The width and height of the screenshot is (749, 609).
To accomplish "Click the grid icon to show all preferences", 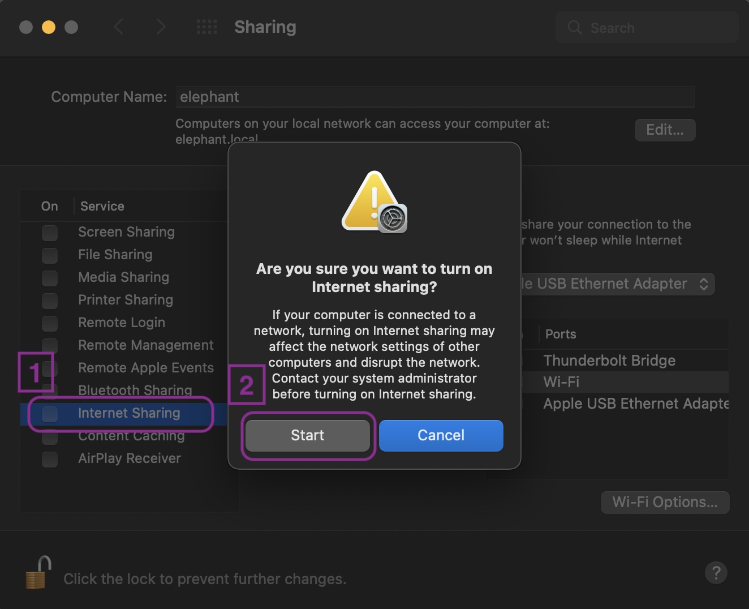I will pyautogui.click(x=206, y=27).
